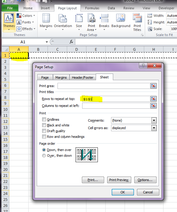The width and height of the screenshot is (177, 212).
Task: Click Rows to repeat at top field
Action: click(116, 99)
